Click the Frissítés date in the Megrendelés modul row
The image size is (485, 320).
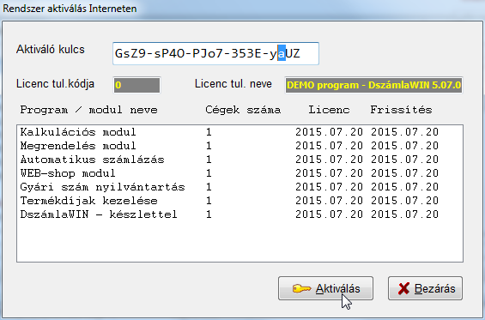pos(405,146)
